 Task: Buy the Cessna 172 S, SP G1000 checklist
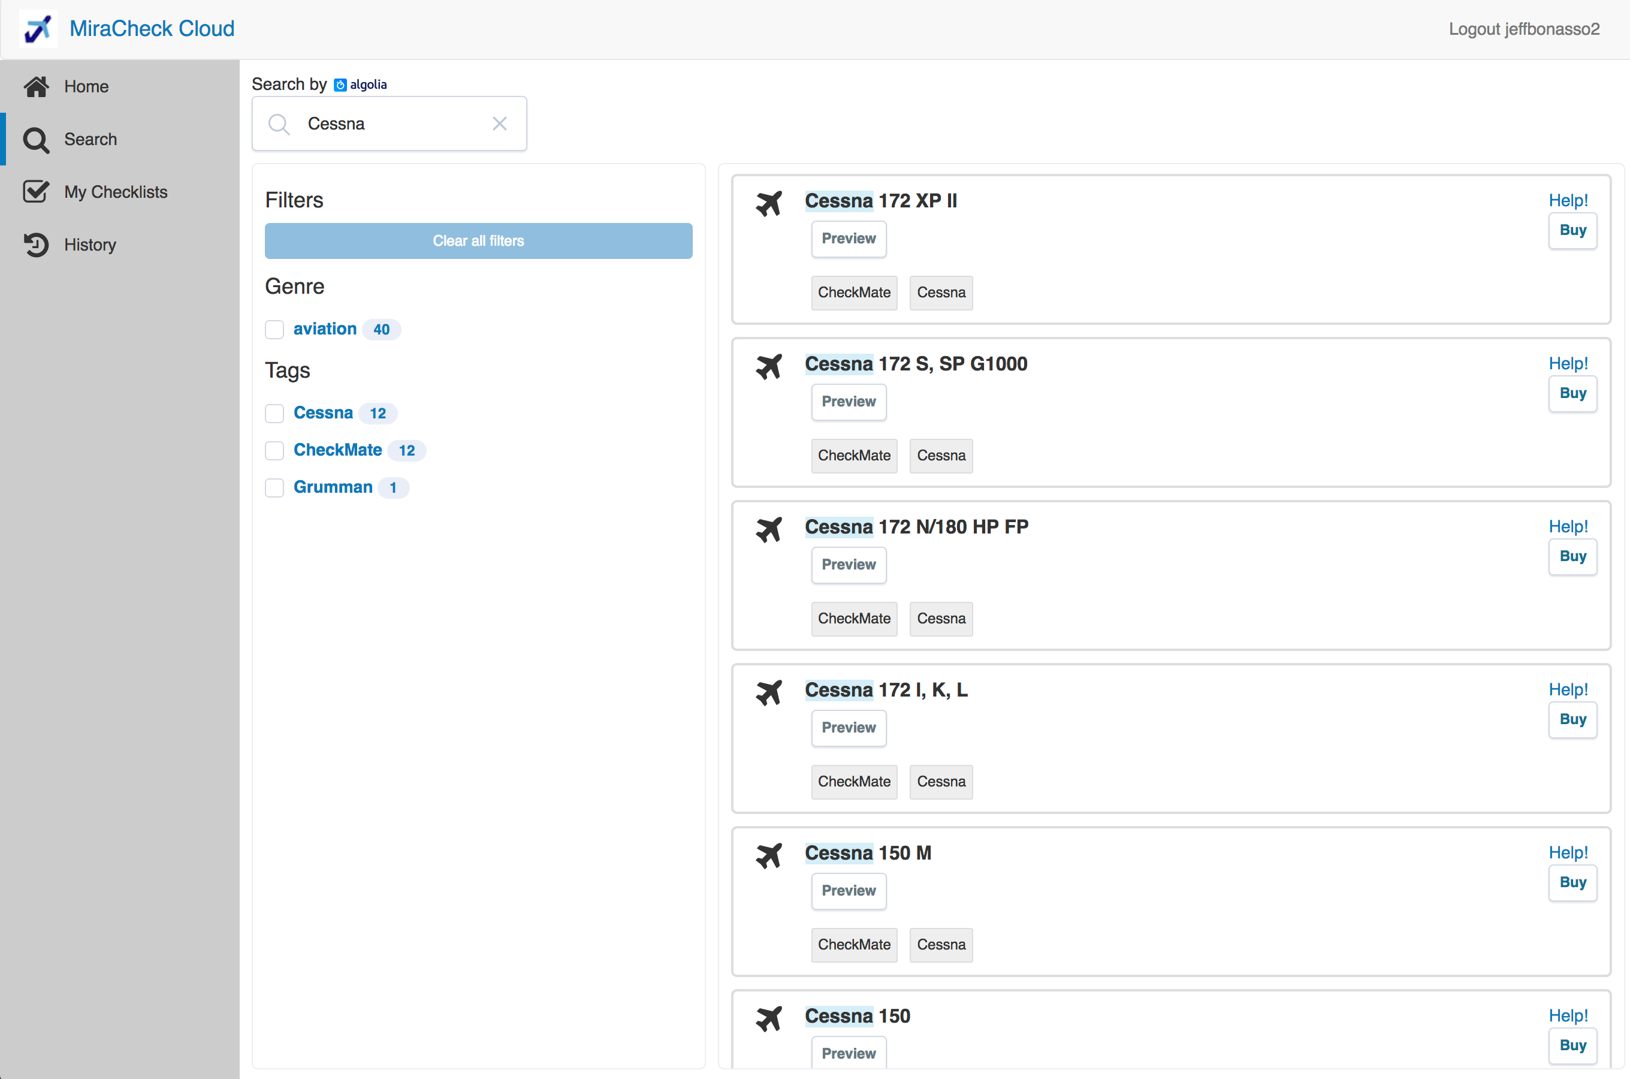point(1573,394)
